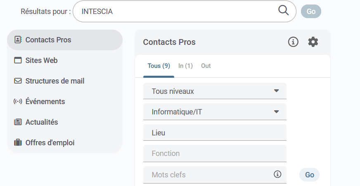This screenshot has width=360, height=186.
Task: Open Contacts Pros settings gear
Action: point(313,42)
